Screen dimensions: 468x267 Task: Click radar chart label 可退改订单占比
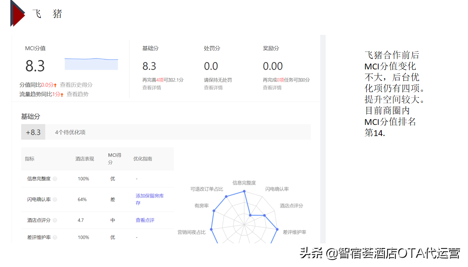[x=207, y=189]
